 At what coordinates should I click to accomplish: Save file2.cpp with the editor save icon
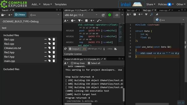tap(135, 14)
